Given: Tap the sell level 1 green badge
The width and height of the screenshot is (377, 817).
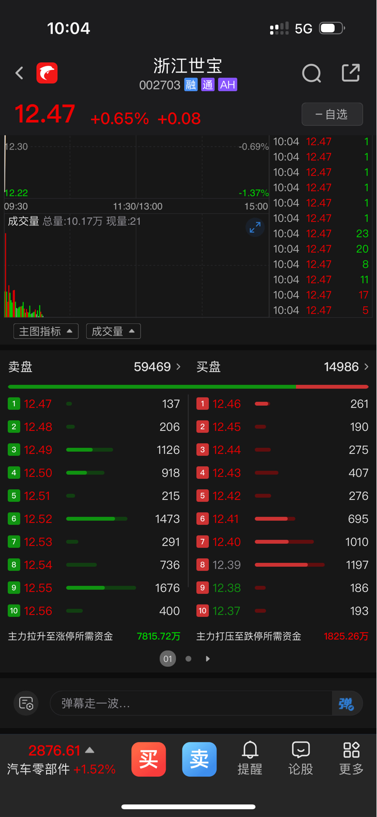Looking at the screenshot, I should tap(14, 404).
